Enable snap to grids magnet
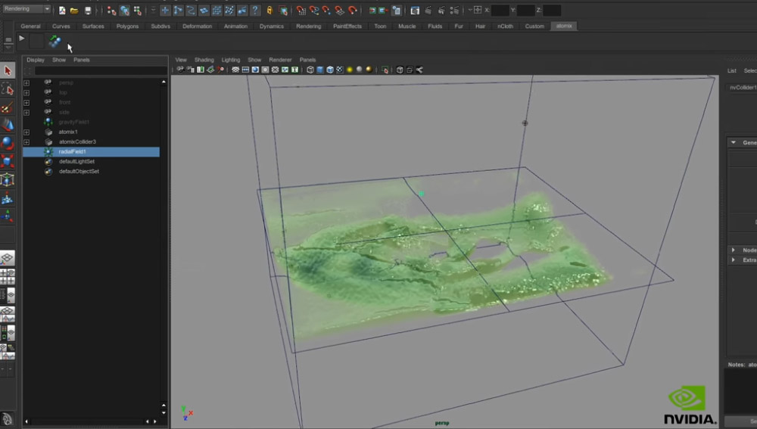The height and width of the screenshot is (429, 757). (x=301, y=10)
